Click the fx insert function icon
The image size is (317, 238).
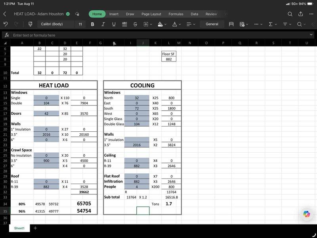(7, 35)
